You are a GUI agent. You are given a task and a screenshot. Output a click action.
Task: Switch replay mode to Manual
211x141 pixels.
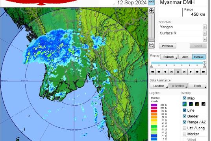coord(199,57)
